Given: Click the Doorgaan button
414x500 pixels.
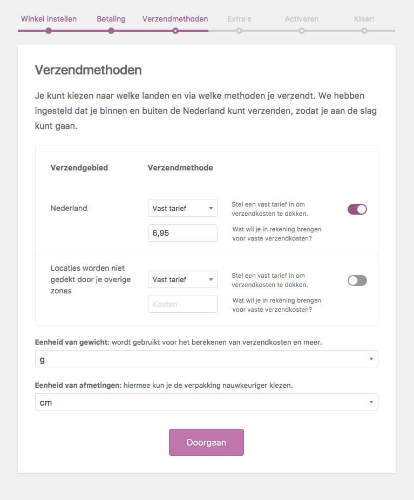Looking at the screenshot, I should click(x=206, y=442).
